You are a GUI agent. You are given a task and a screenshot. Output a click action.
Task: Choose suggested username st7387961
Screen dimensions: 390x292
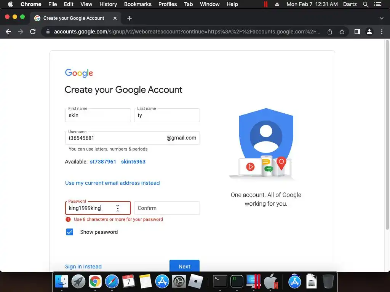pos(103,162)
